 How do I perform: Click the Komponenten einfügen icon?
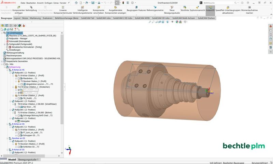coord(18,7)
